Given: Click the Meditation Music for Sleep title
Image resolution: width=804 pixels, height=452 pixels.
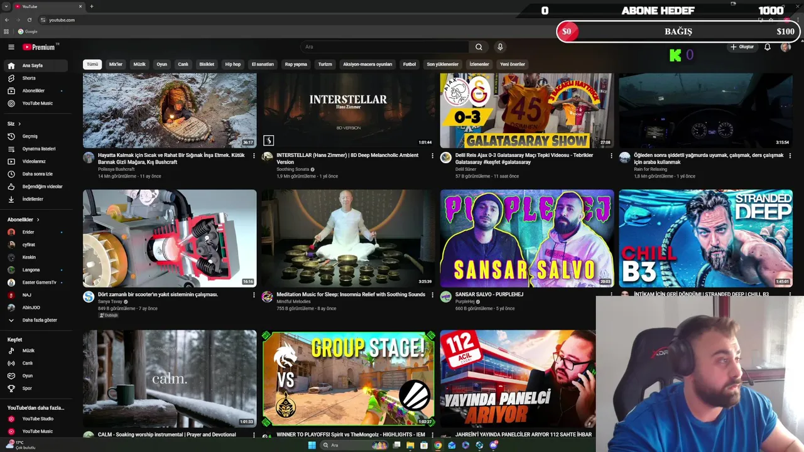Looking at the screenshot, I should pyautogui.click(x=350, y=294).
